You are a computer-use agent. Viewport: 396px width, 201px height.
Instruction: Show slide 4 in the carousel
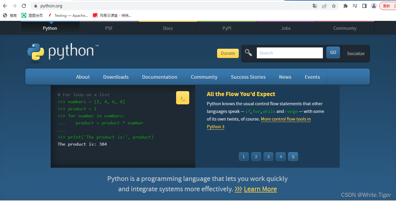tap(281, 156)
